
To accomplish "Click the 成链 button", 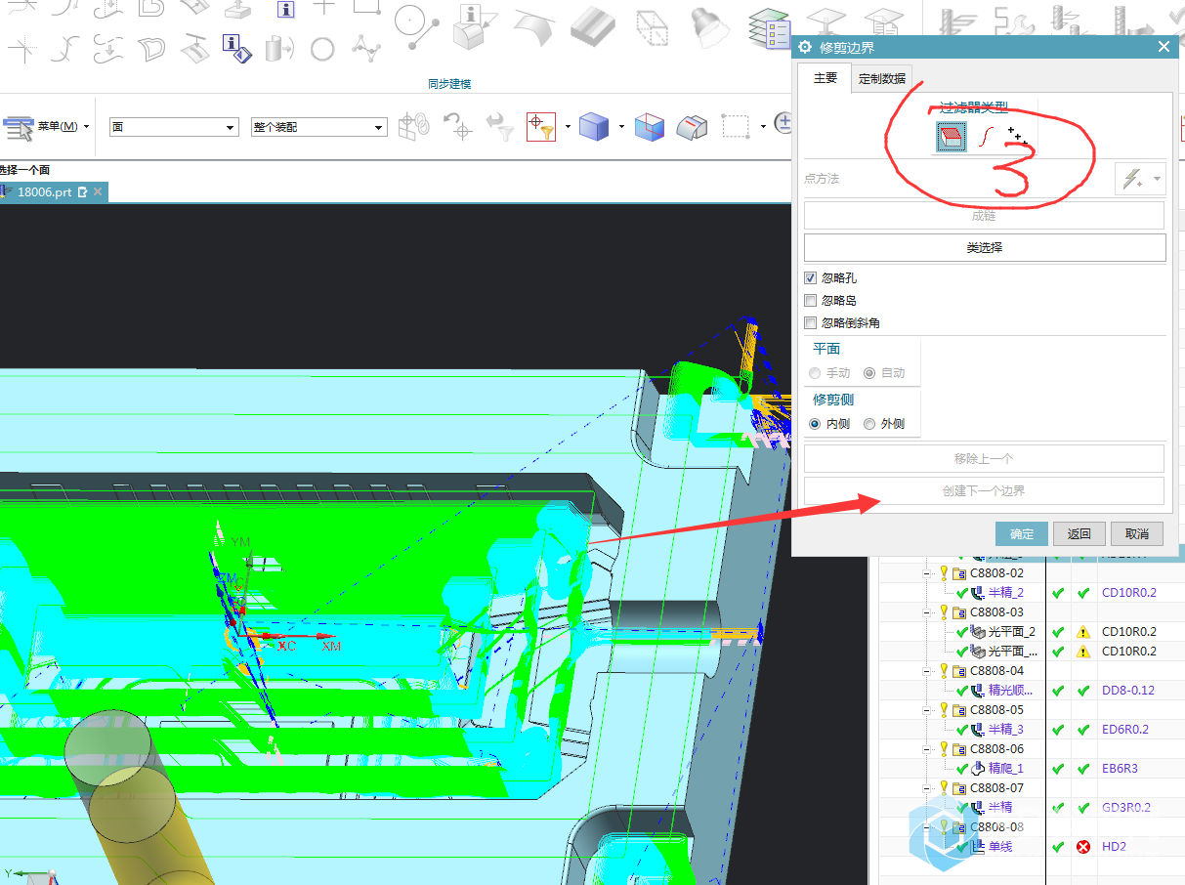I will 985,216.
